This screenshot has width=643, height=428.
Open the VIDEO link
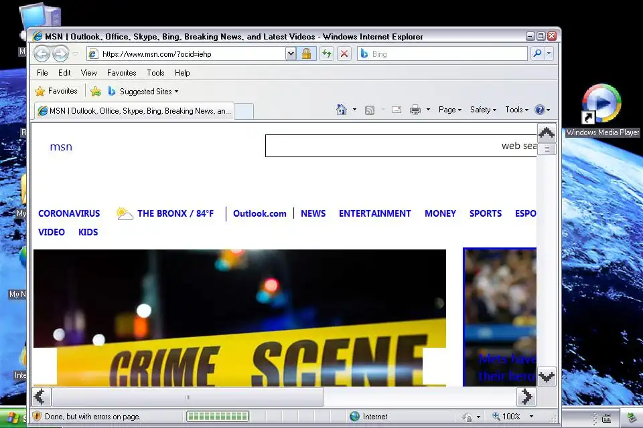(52, 232)
